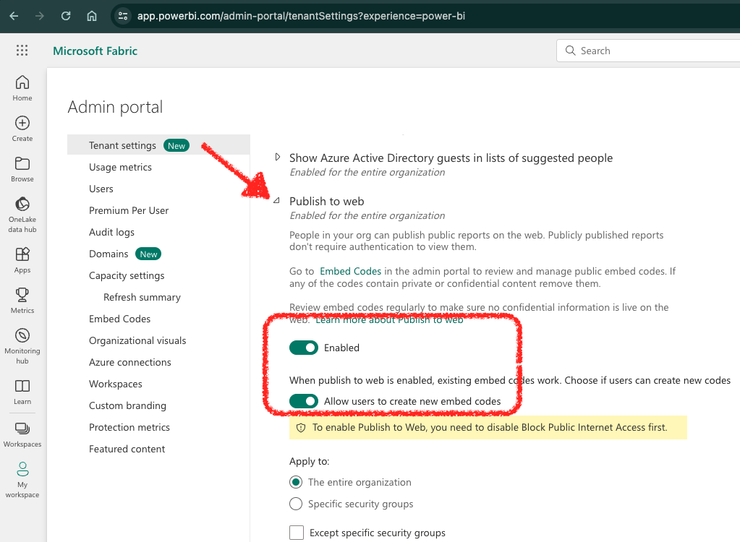Follow the Embed Codes link in description
The image size is (740, 542).
[350, 272]
